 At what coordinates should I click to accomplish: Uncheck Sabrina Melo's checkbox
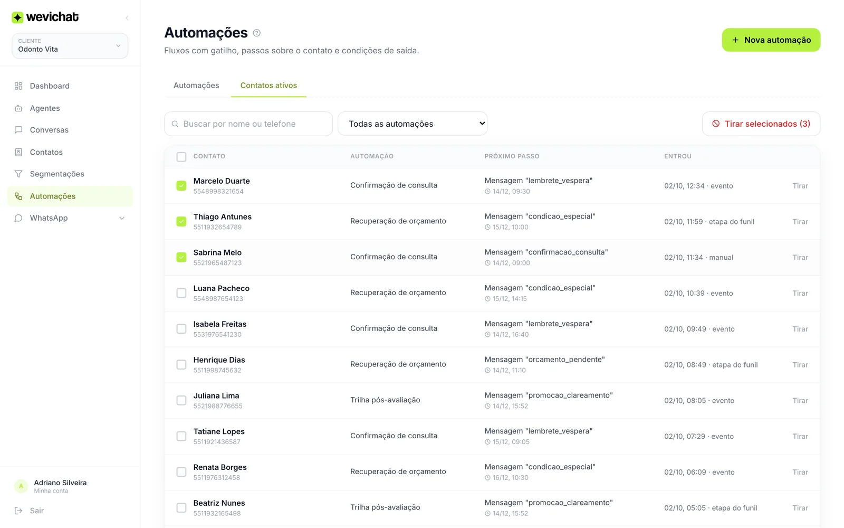point(181,257)
